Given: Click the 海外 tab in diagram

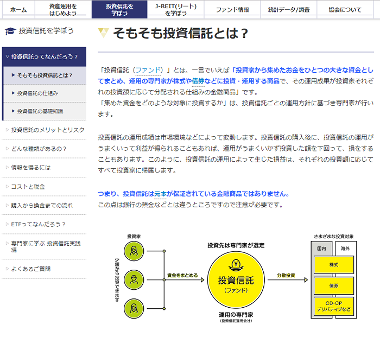Looking at the screenshot, I should pyautogui.click(x=345, y=249).
